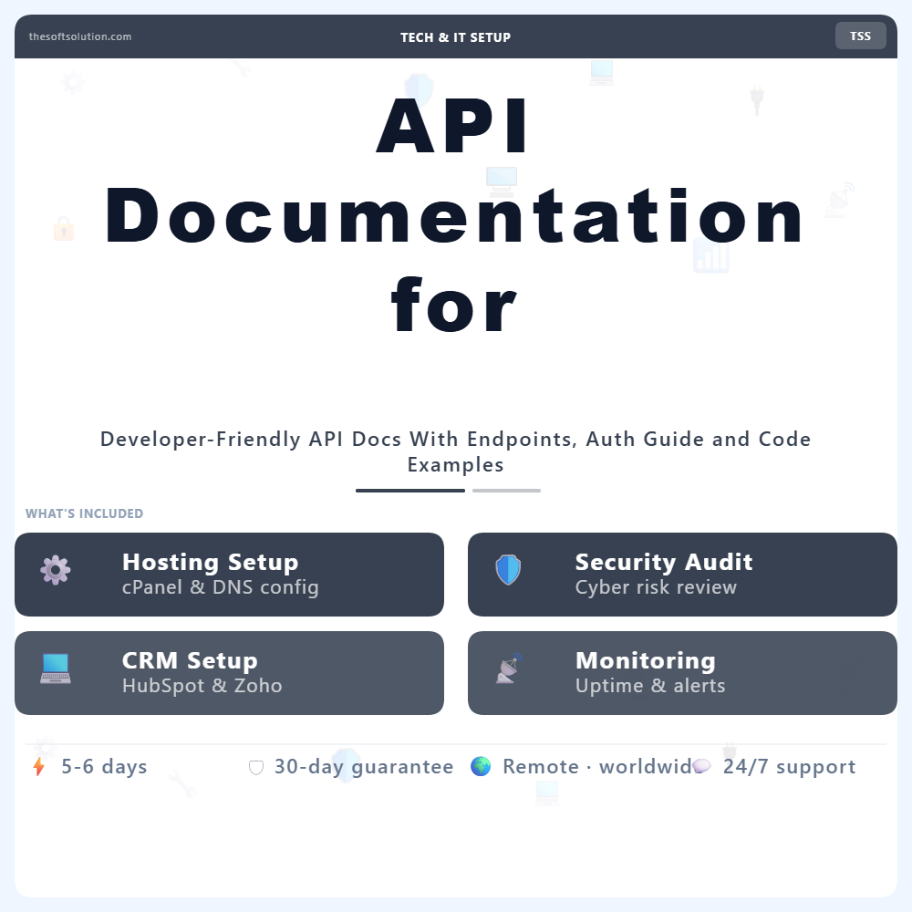The height and width of the screenshot is (912, 912).
Task: Click the laptop icon in CRM Setup
Action: click(x=56, y=668)
